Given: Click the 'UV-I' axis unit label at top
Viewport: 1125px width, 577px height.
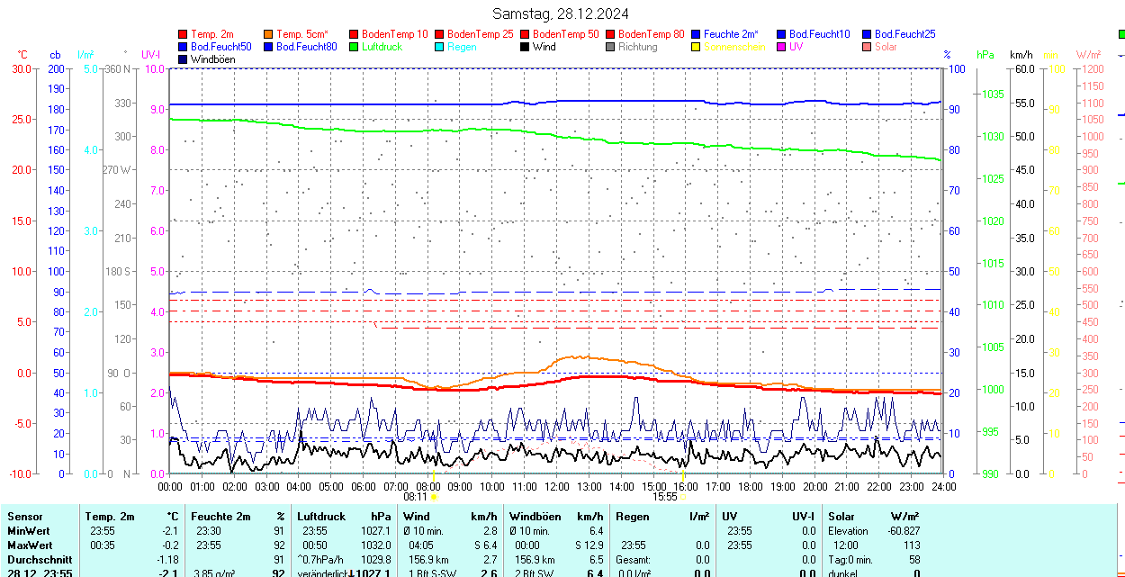Looking at the screenshot, I should click(x=150, y=55).
